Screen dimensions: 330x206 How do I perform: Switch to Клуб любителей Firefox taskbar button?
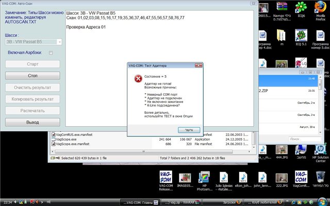[x=264, y=202]
